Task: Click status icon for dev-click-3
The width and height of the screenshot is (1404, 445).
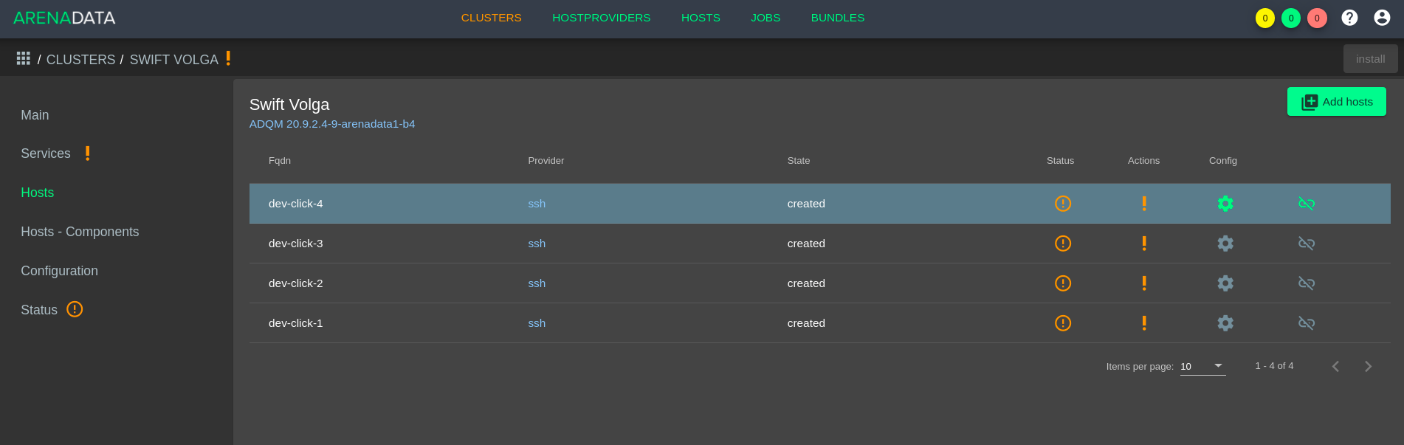Action: [x=1063, y=244]
